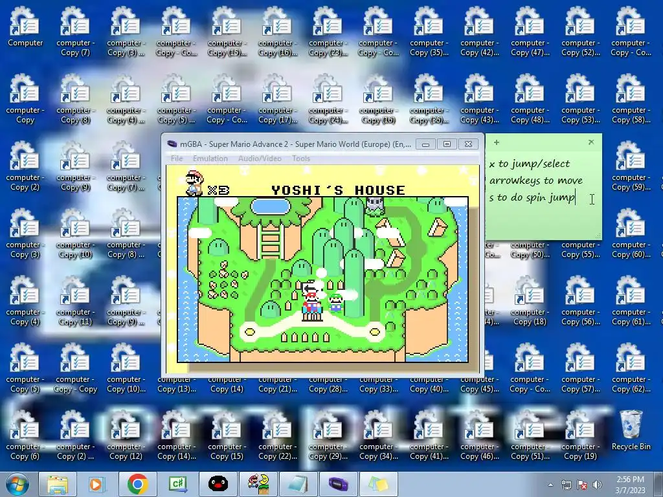The height and width of the screenshot is (497, 663).
Task: Select the 'computer - Copy (62)...' shortcut
Action: pyautogui.click(x=631, y=368)
